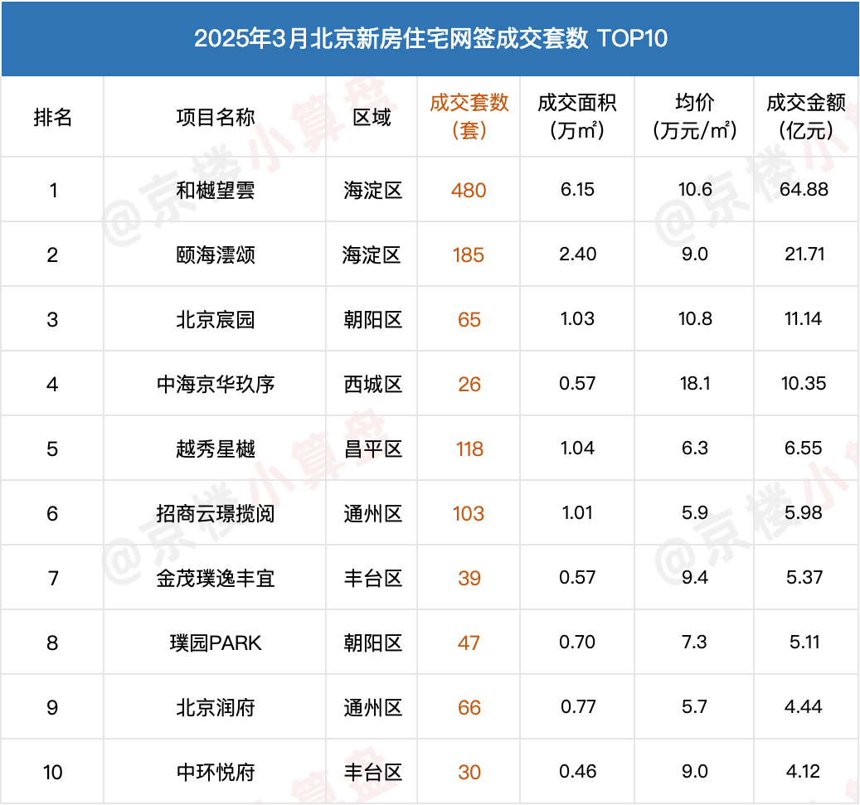This screenshot has width=860, height=805.
Task: Click the '排名' column header
Action: (52, 118)
